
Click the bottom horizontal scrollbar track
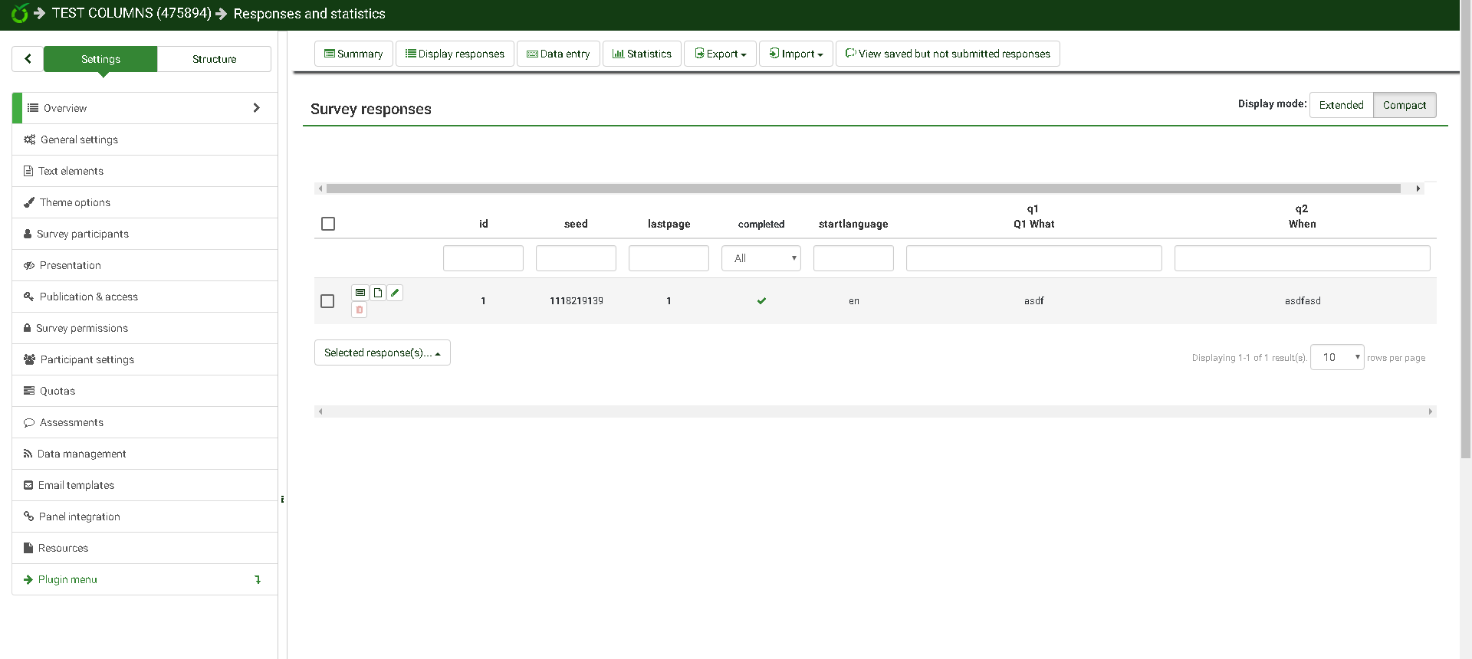[x=874, y=411]
